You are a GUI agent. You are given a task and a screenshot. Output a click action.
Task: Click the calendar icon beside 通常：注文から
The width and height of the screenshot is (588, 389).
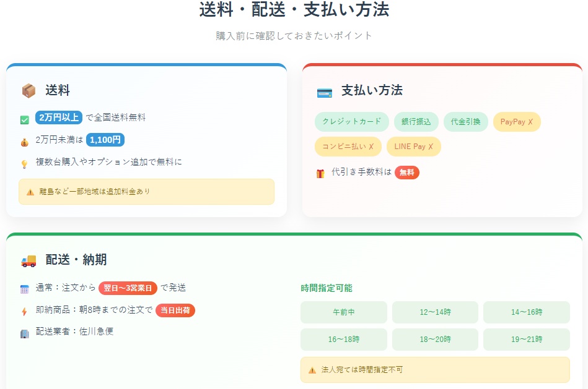(x=25, y=289)
